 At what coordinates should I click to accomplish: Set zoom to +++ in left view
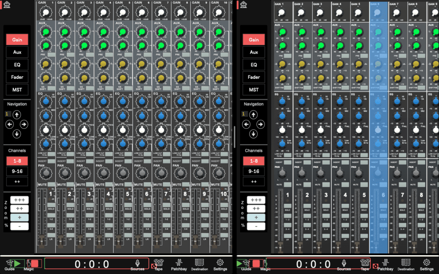point(19,200)
